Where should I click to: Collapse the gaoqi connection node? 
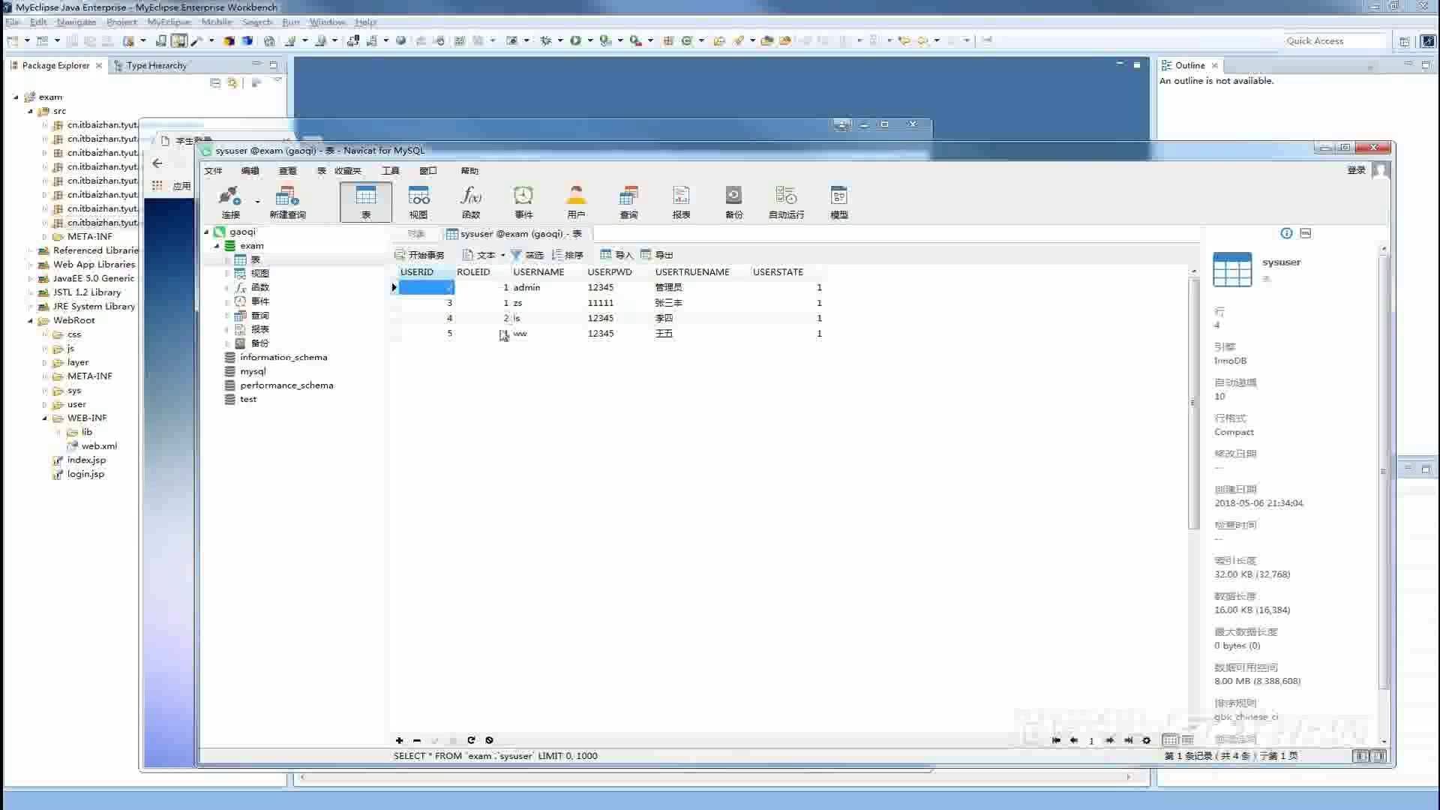206,232
